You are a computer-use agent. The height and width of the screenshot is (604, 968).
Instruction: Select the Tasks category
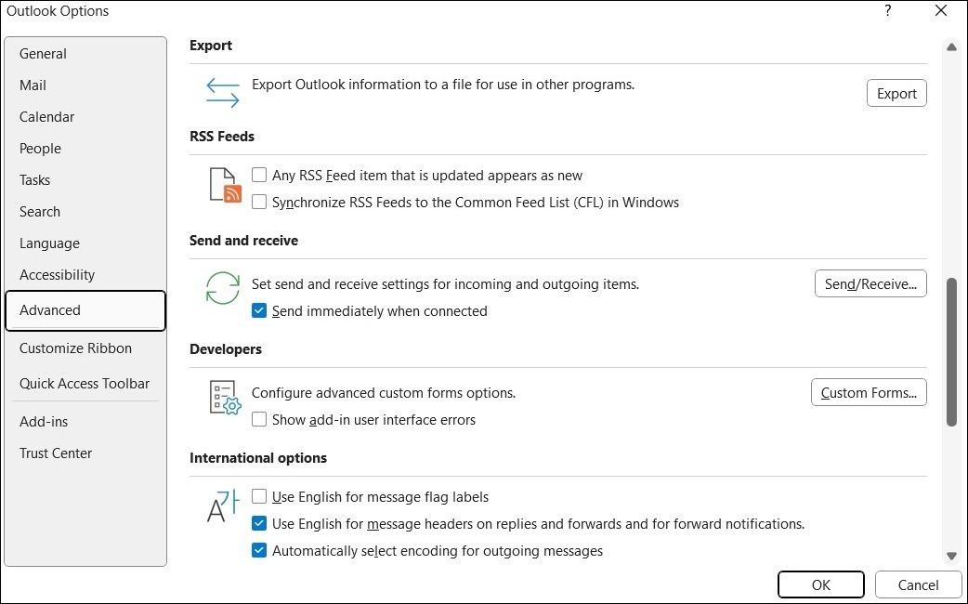click(x=85, y=179)
